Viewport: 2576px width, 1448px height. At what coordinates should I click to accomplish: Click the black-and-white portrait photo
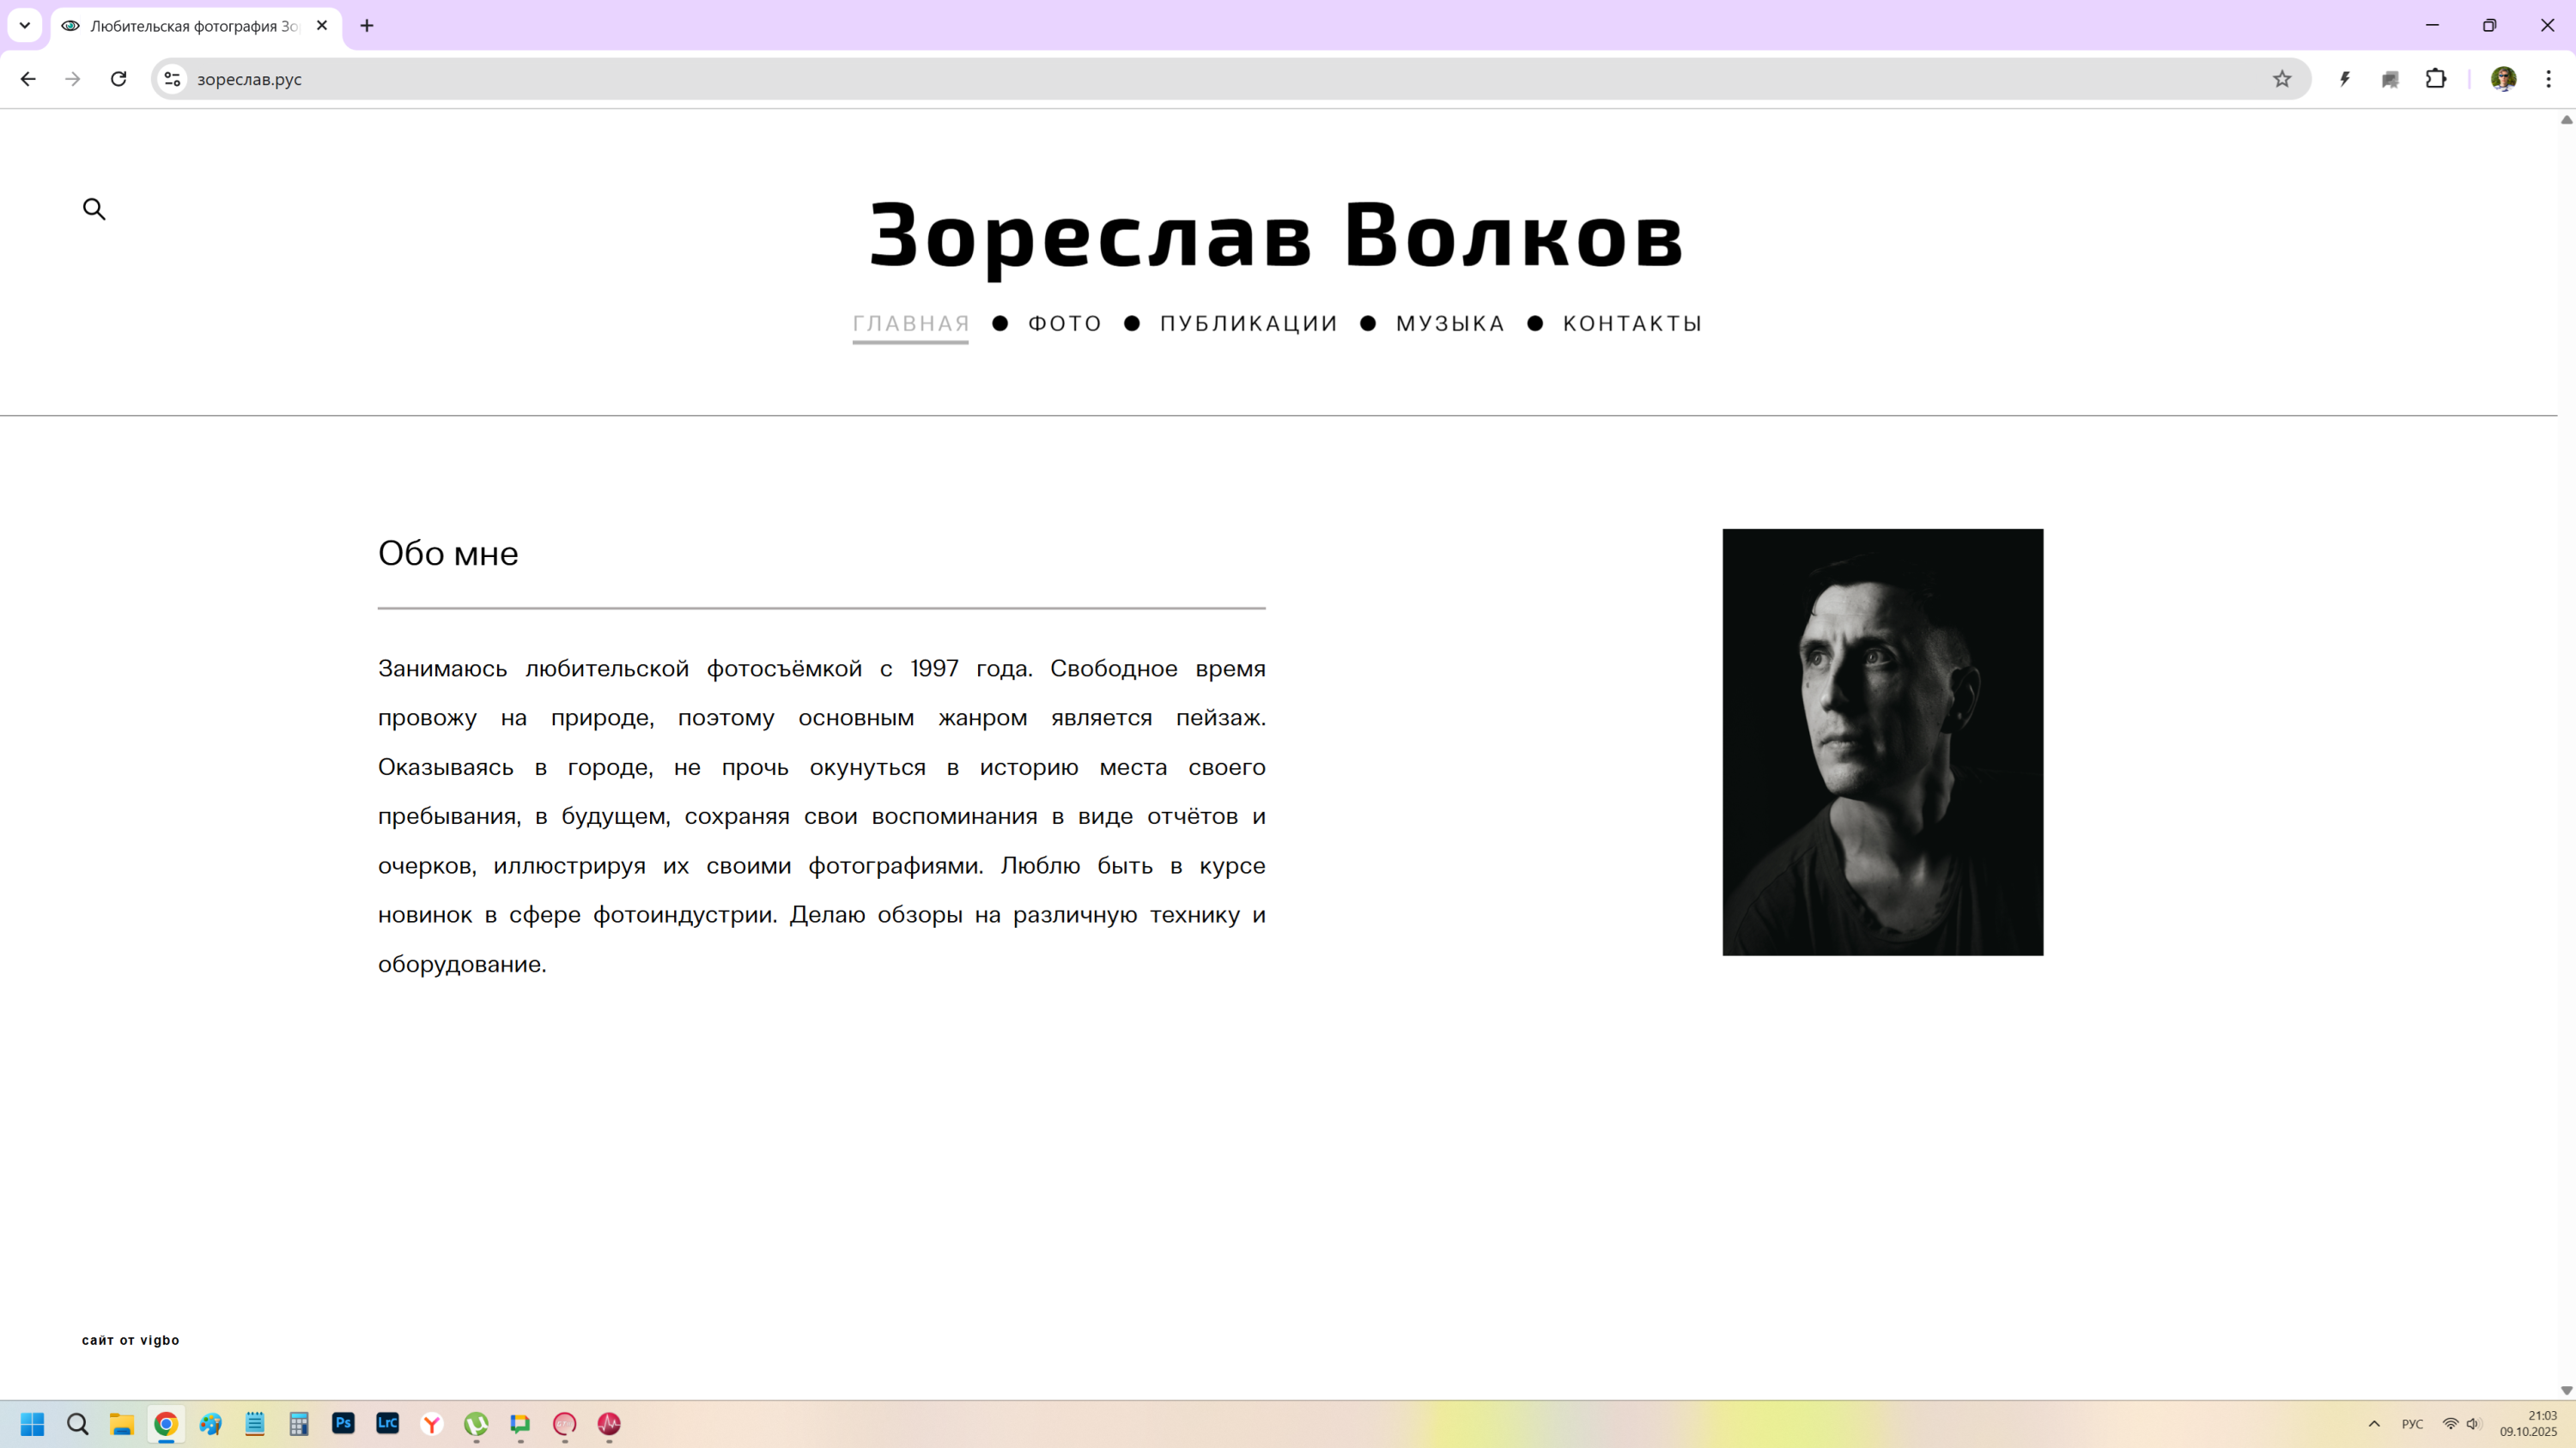[x=1882, y=742]
